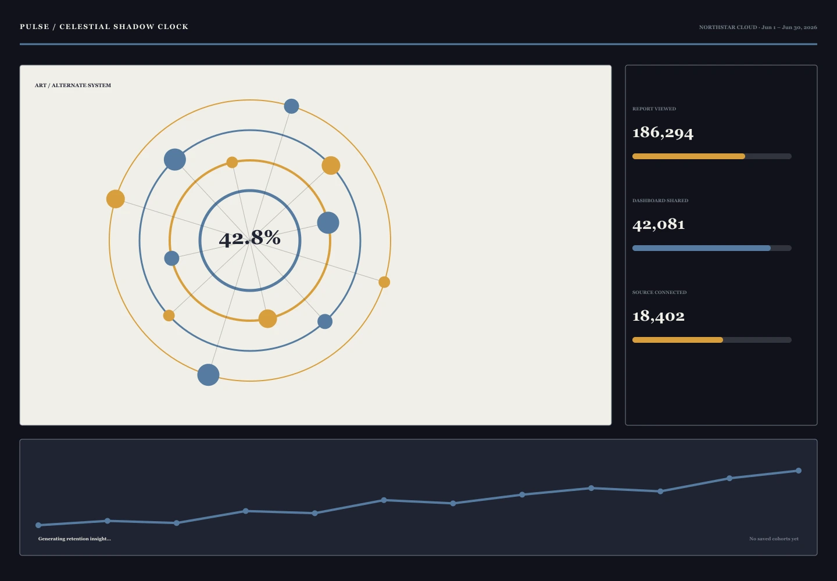Screen dimensions: 837x581
Task: Click the blue dot left of center on inner gold ring
Action: (171, 258)
